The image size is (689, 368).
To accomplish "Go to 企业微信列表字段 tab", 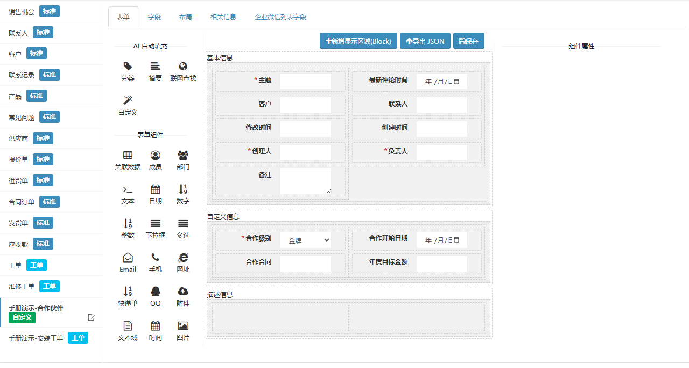I will (280, 17).
